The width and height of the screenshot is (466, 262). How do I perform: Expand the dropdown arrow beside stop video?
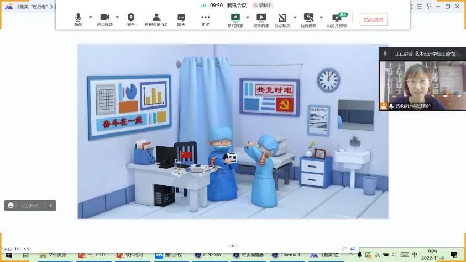[x=117, y=17]
